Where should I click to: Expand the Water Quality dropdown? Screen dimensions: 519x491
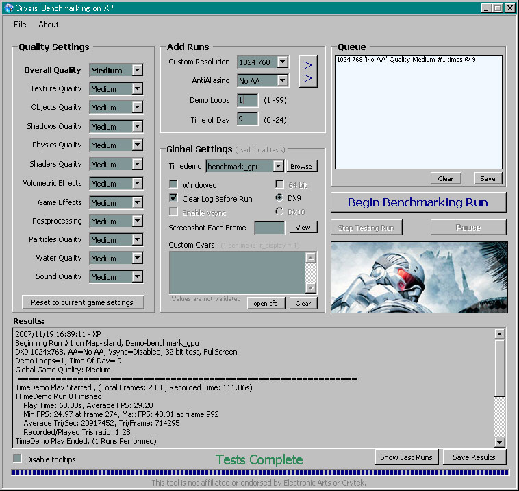(x=138, y=259)
